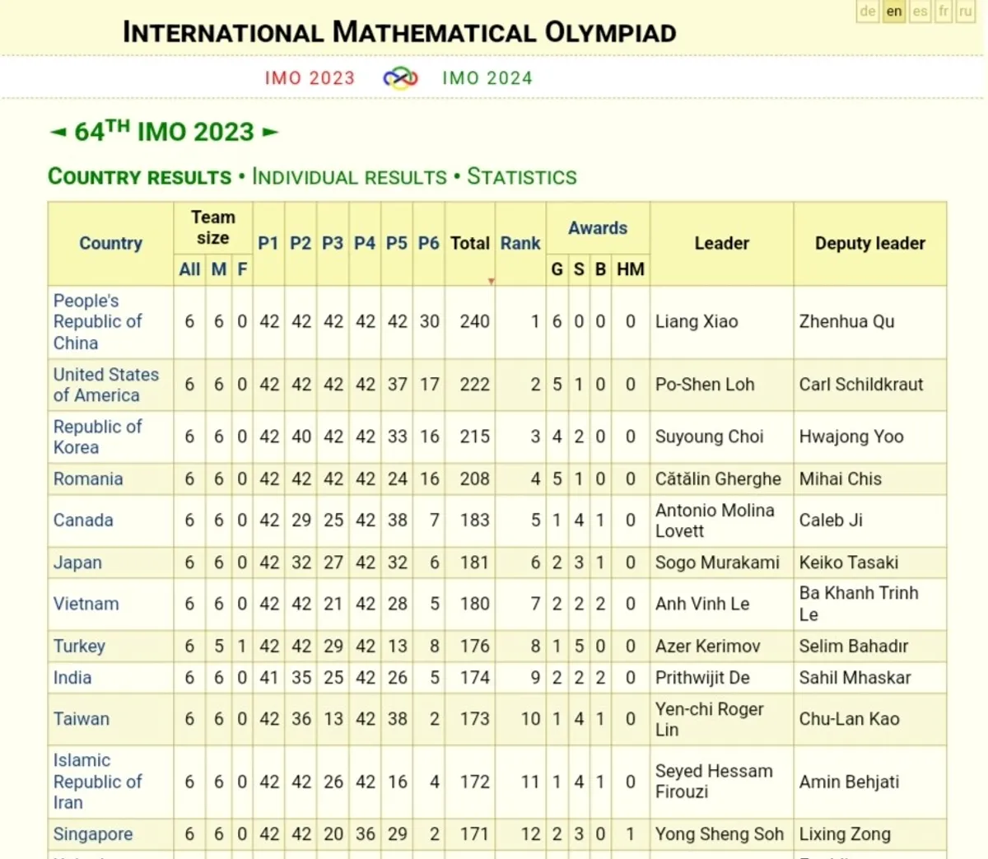The width and height of the screenshot is (988, 859).
Task: Go to next IMO with right arrow
Action: 270,132
